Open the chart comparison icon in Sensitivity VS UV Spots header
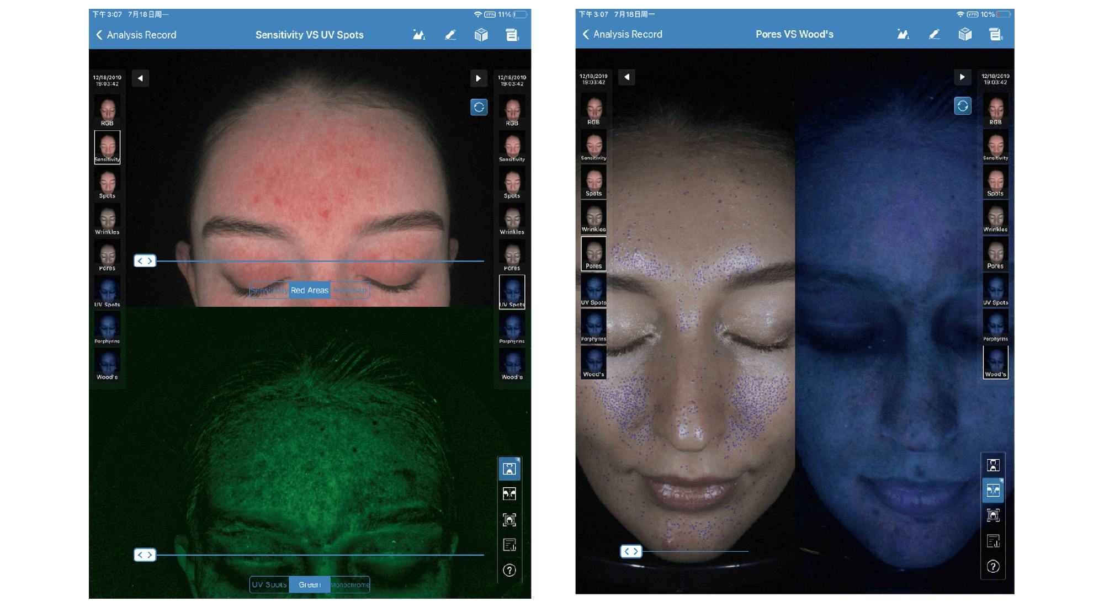The width and height of the screenshot is (1104, 607). click(x=419, y=35)
